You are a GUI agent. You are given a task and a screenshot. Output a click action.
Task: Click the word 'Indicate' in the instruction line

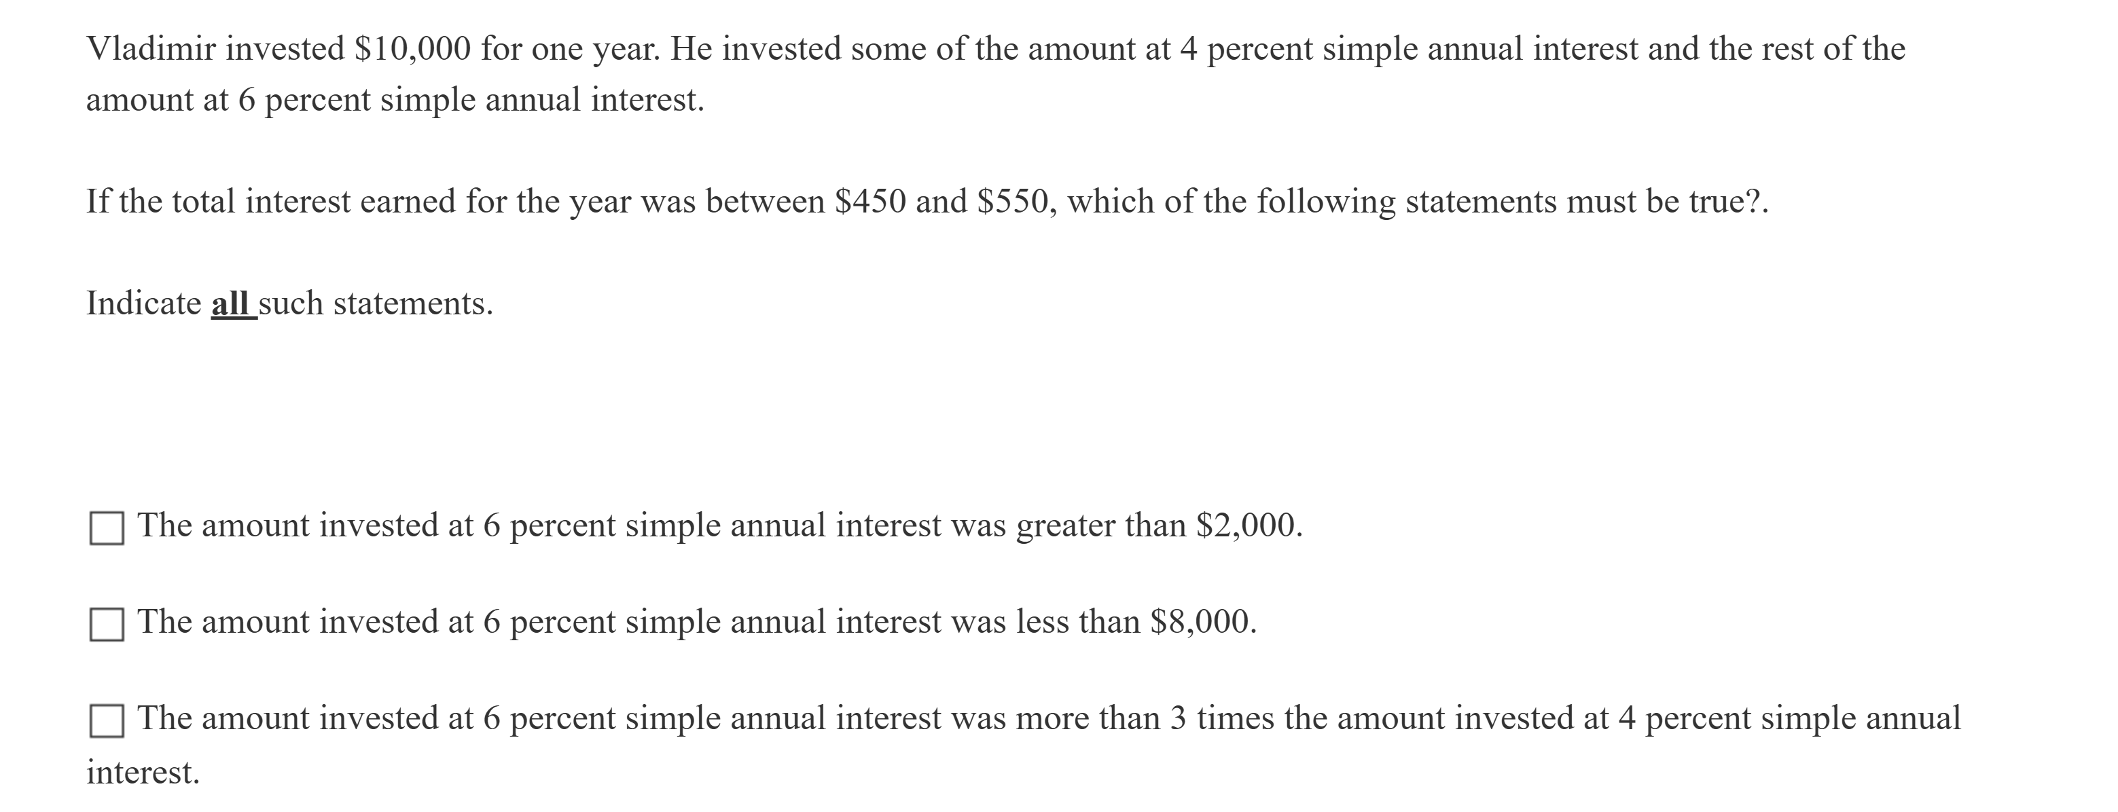(143, 304)
